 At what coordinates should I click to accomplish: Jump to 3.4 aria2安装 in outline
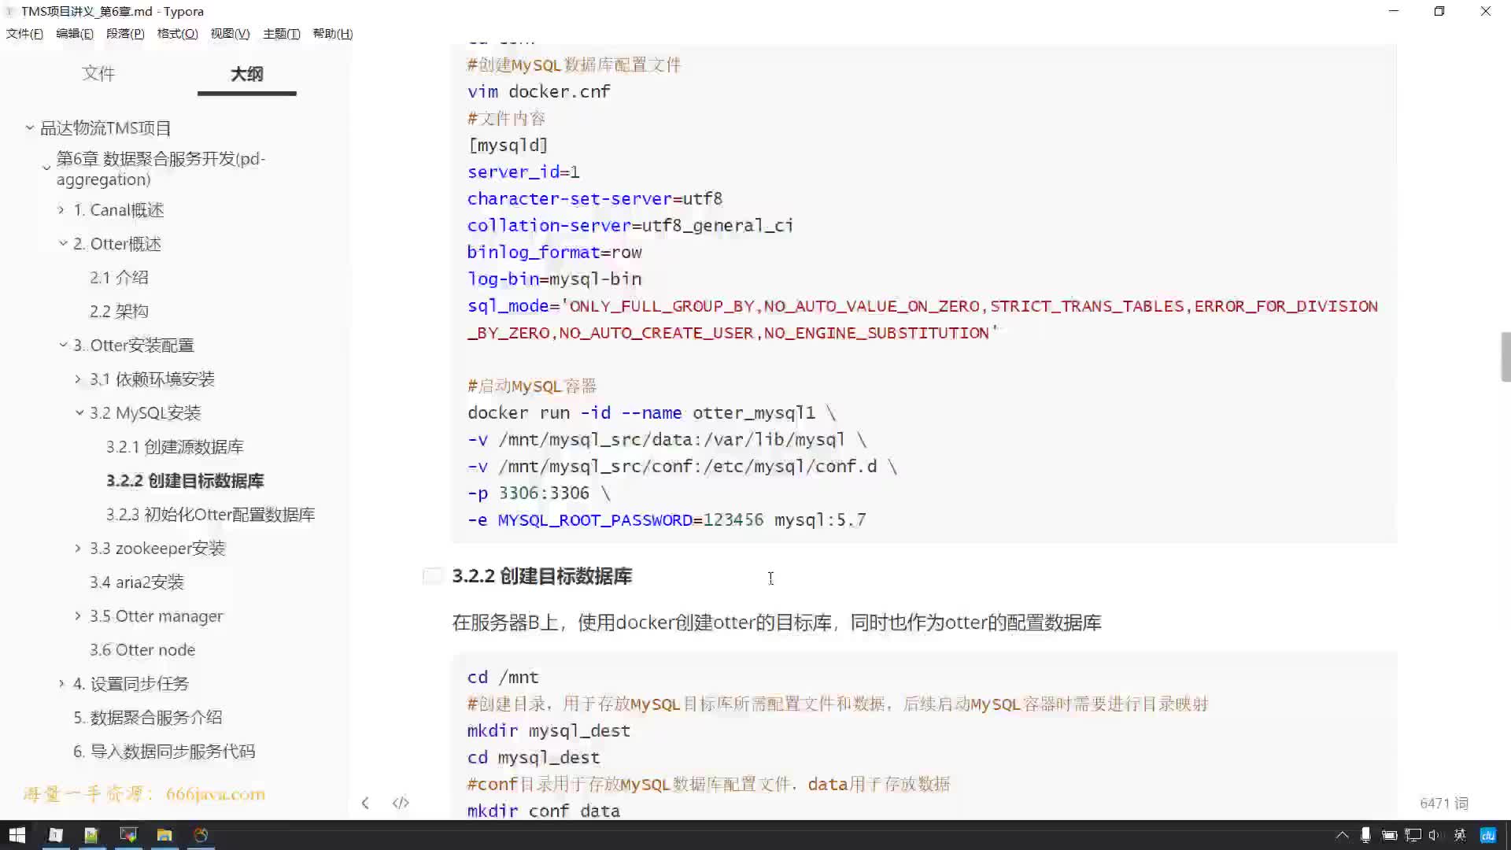136,582
